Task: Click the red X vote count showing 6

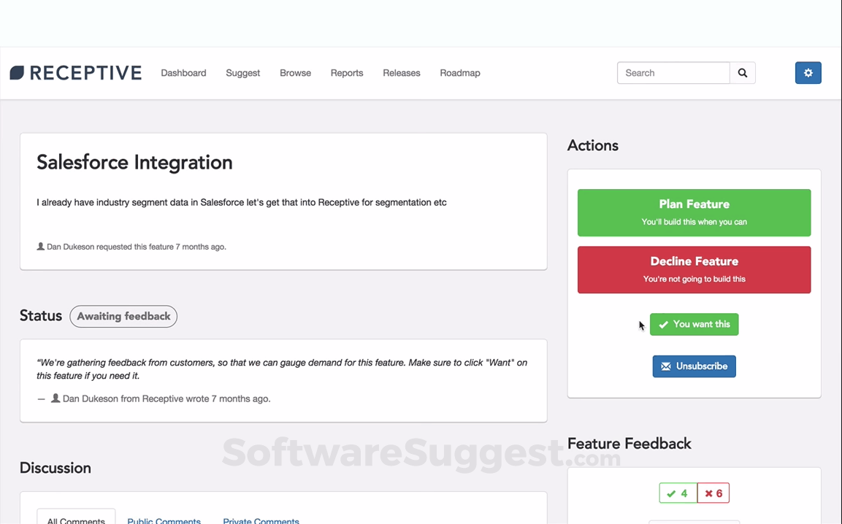Action: pyautogui.click(x=712, y=493)
